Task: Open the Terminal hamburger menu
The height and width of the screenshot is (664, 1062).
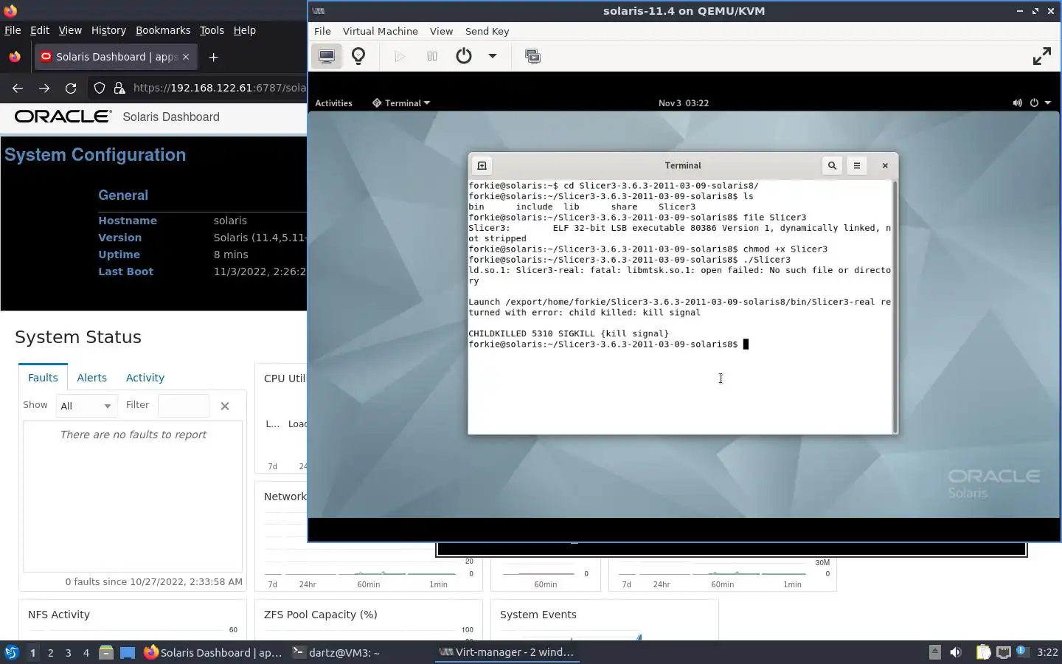Action: pyautogui.click(x=857, y=166)
